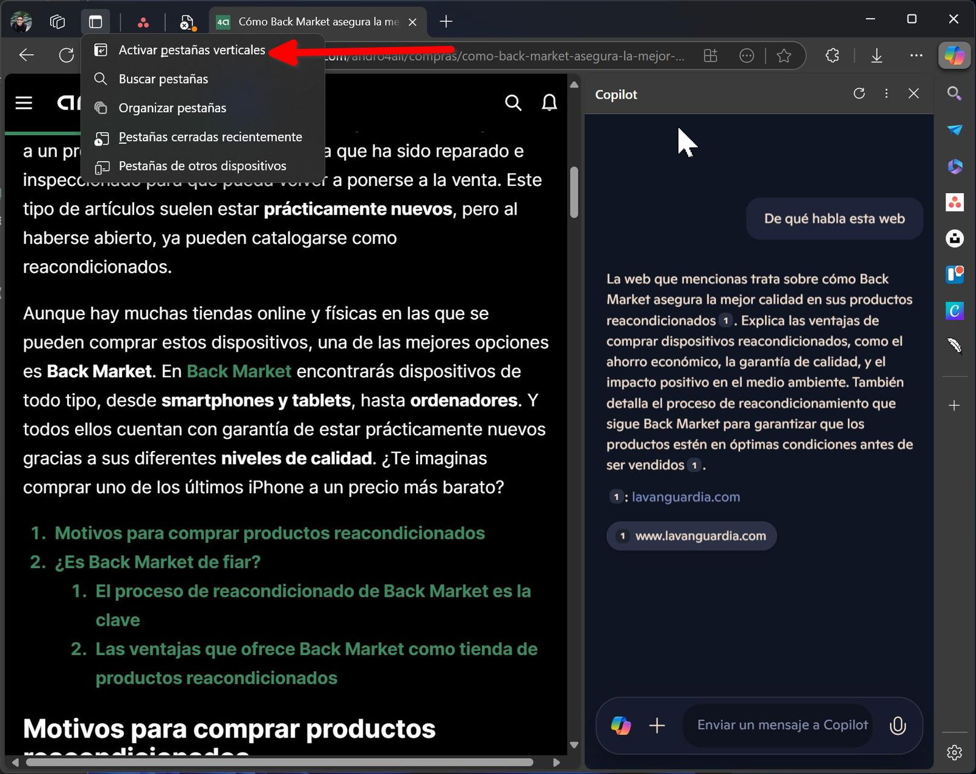Click the Copilot logo in message box
The width and height of the screenshot is (976, 774).
coord(621,725)
